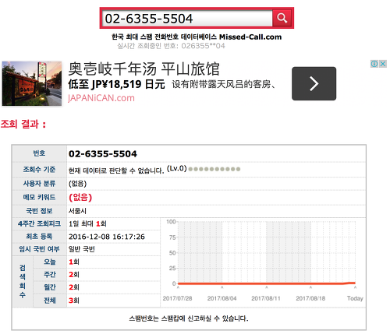390x334 pixels.
Task: Click the ad's dark arrow button
Action: (x=314, y=83)
